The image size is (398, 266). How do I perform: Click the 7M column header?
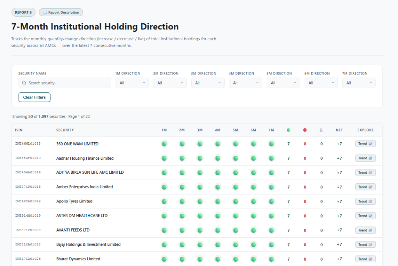click(x=271, y=130)
